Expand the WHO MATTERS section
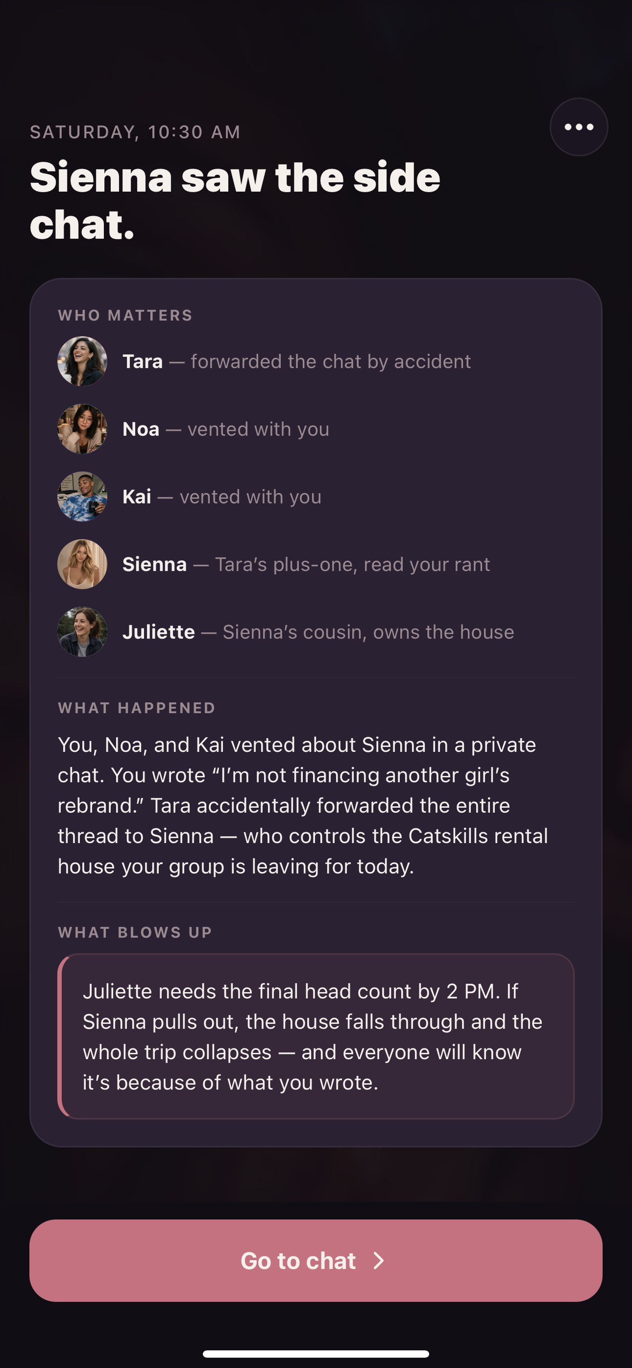 point(125,315)
